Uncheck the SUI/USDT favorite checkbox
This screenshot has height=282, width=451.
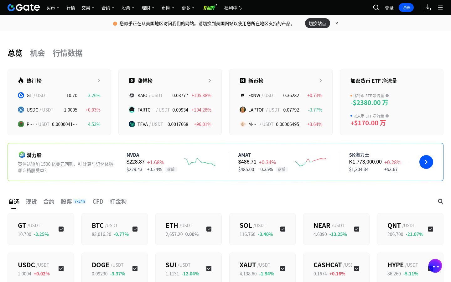coord(209,269)
